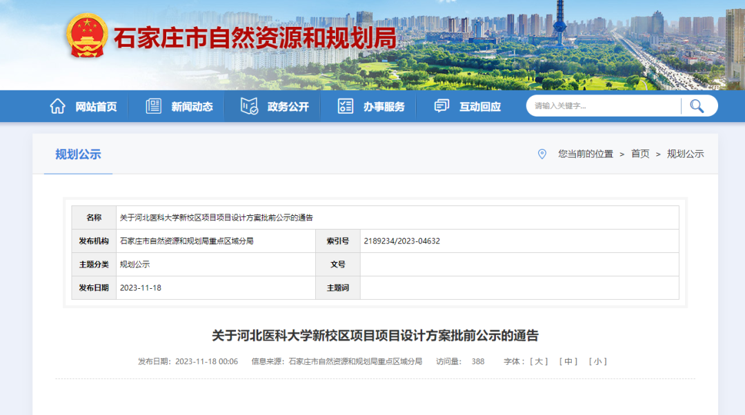Click the map-check icon for 政务公开
The image size is (745, 415).
pyautogui.click(x=249, y=106)
